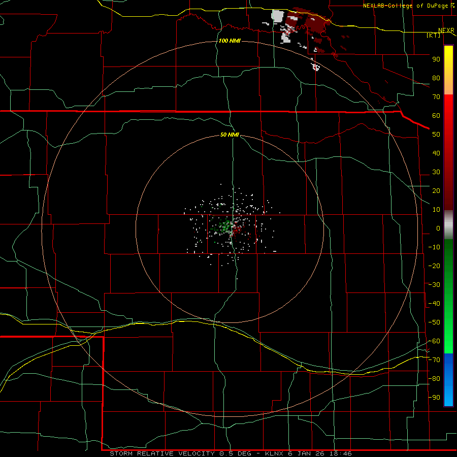The width and height of the screenshot is (457, 457).
Task: Click the "100 NMI" range ring label
Action: click(x=230, y=41)
